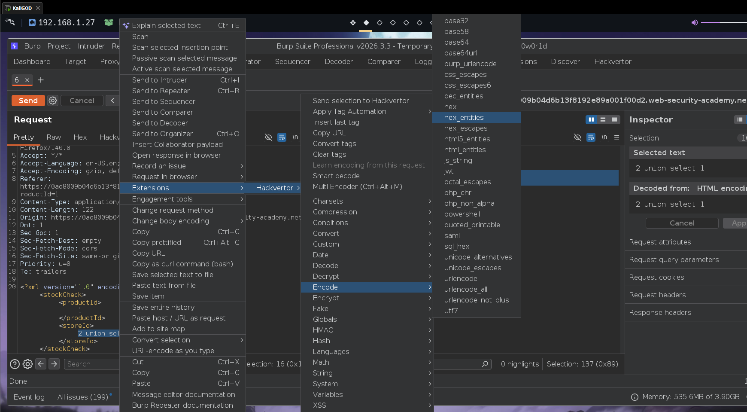Go to previous search match arrow
Viewport: 747px width, 412px height.
point(41,364)
